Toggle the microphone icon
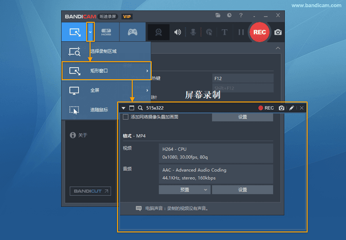 point(193,32)
